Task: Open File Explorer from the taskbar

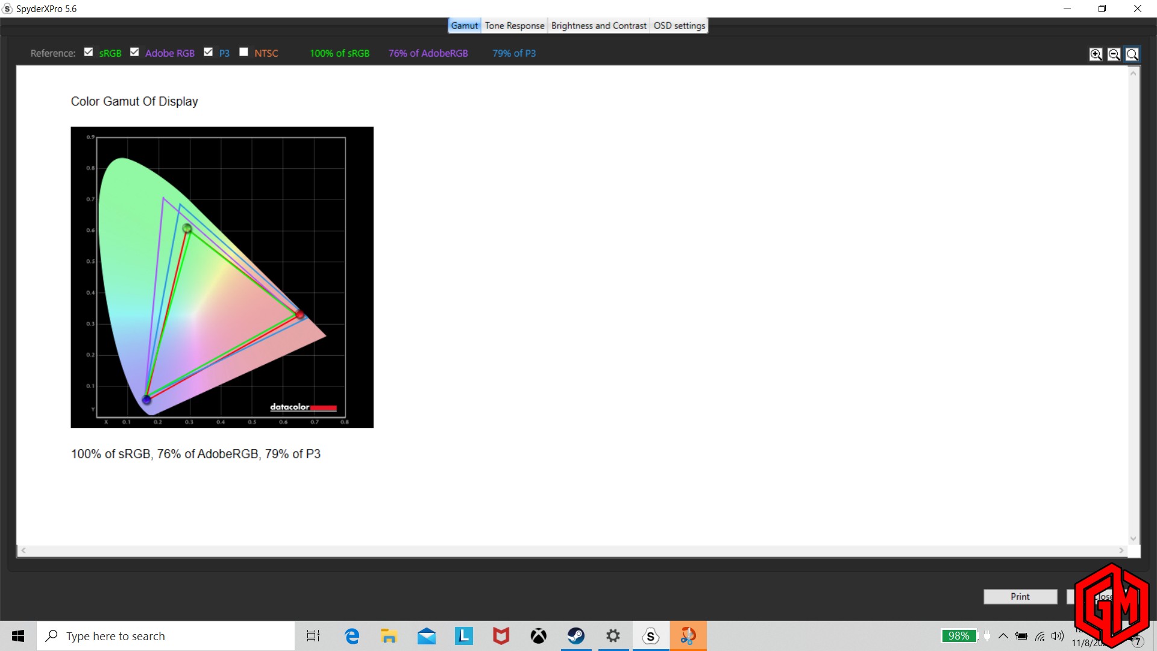Action: pyautogui.click(x=389, y=636)
